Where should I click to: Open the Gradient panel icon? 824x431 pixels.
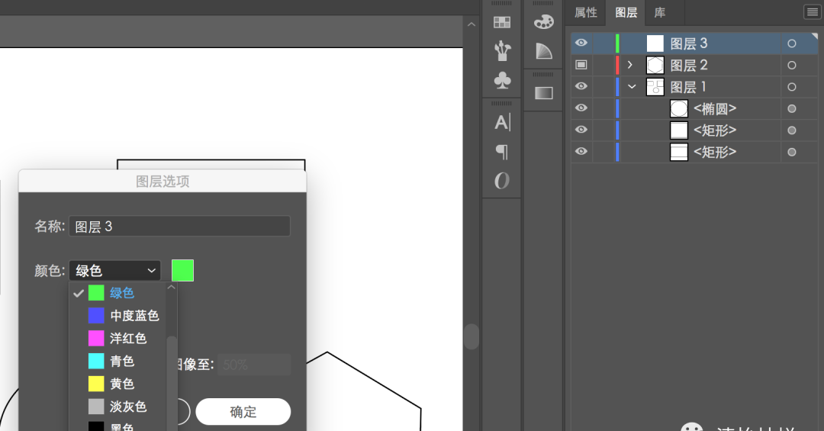(x=543, y=93)
